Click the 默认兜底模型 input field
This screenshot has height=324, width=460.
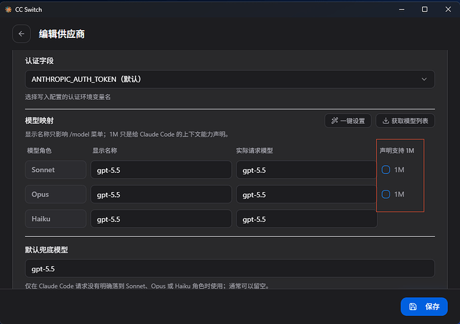point(230,269)
